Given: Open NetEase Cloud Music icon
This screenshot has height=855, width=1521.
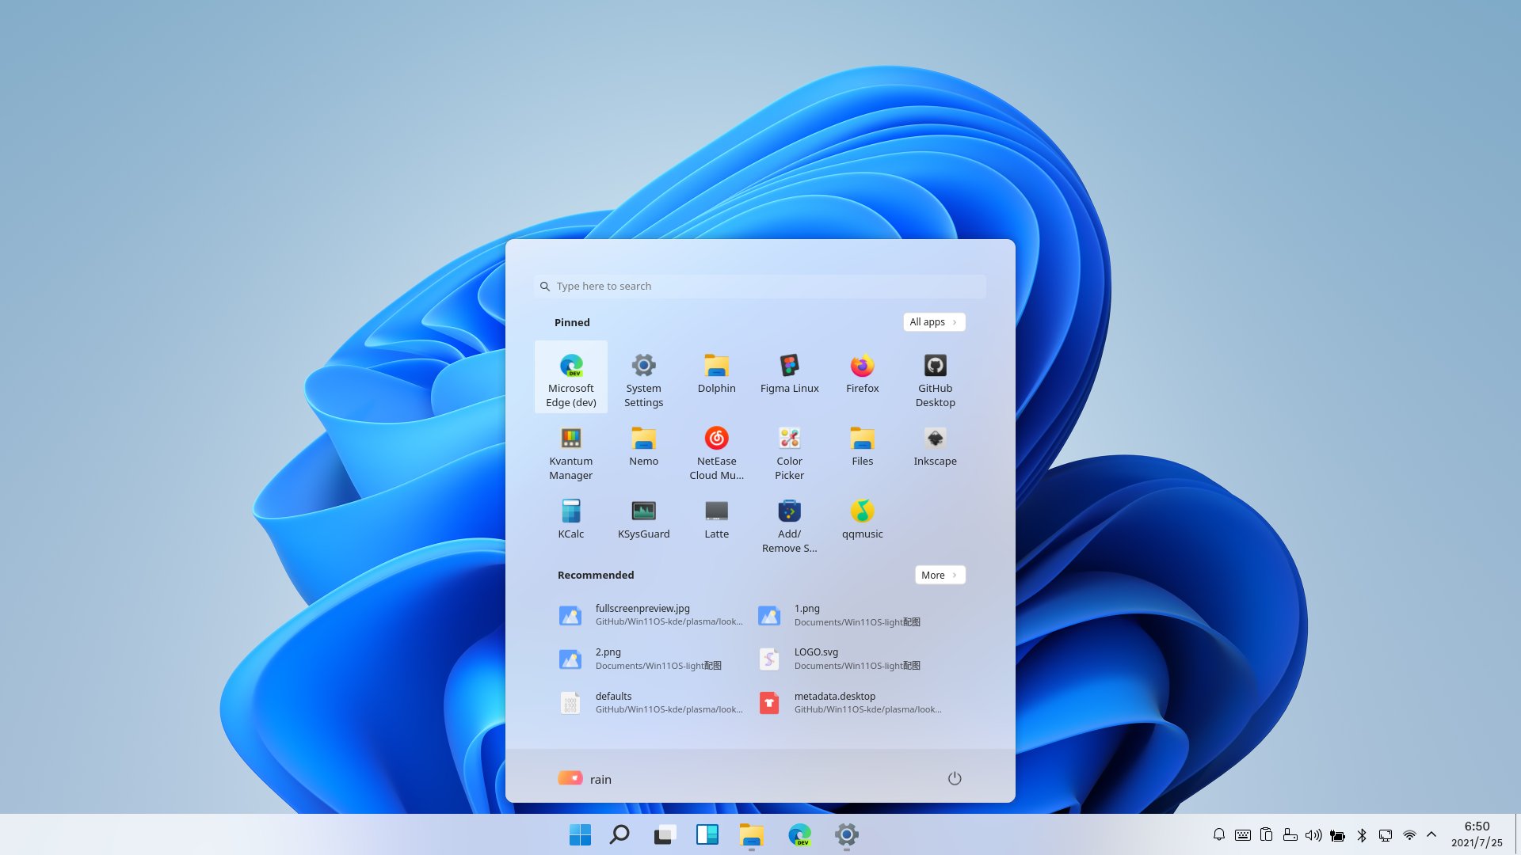Looking at the screenshot, I should click(x=716, y=450).
